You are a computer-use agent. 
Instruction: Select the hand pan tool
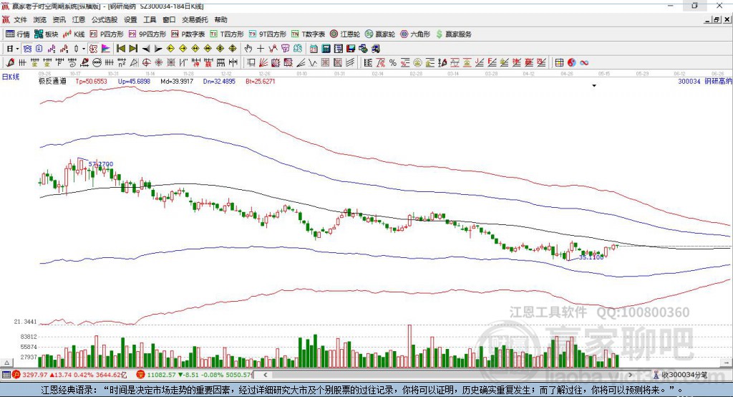tap(248, 49)
